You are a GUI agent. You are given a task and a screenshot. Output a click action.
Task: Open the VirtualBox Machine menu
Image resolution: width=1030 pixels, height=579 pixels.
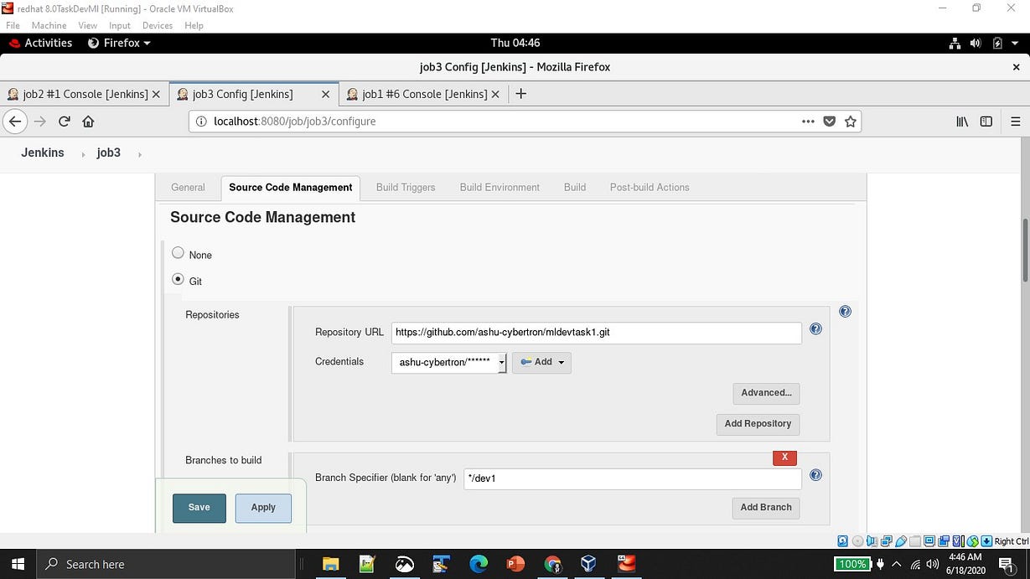tap(49, 26)
